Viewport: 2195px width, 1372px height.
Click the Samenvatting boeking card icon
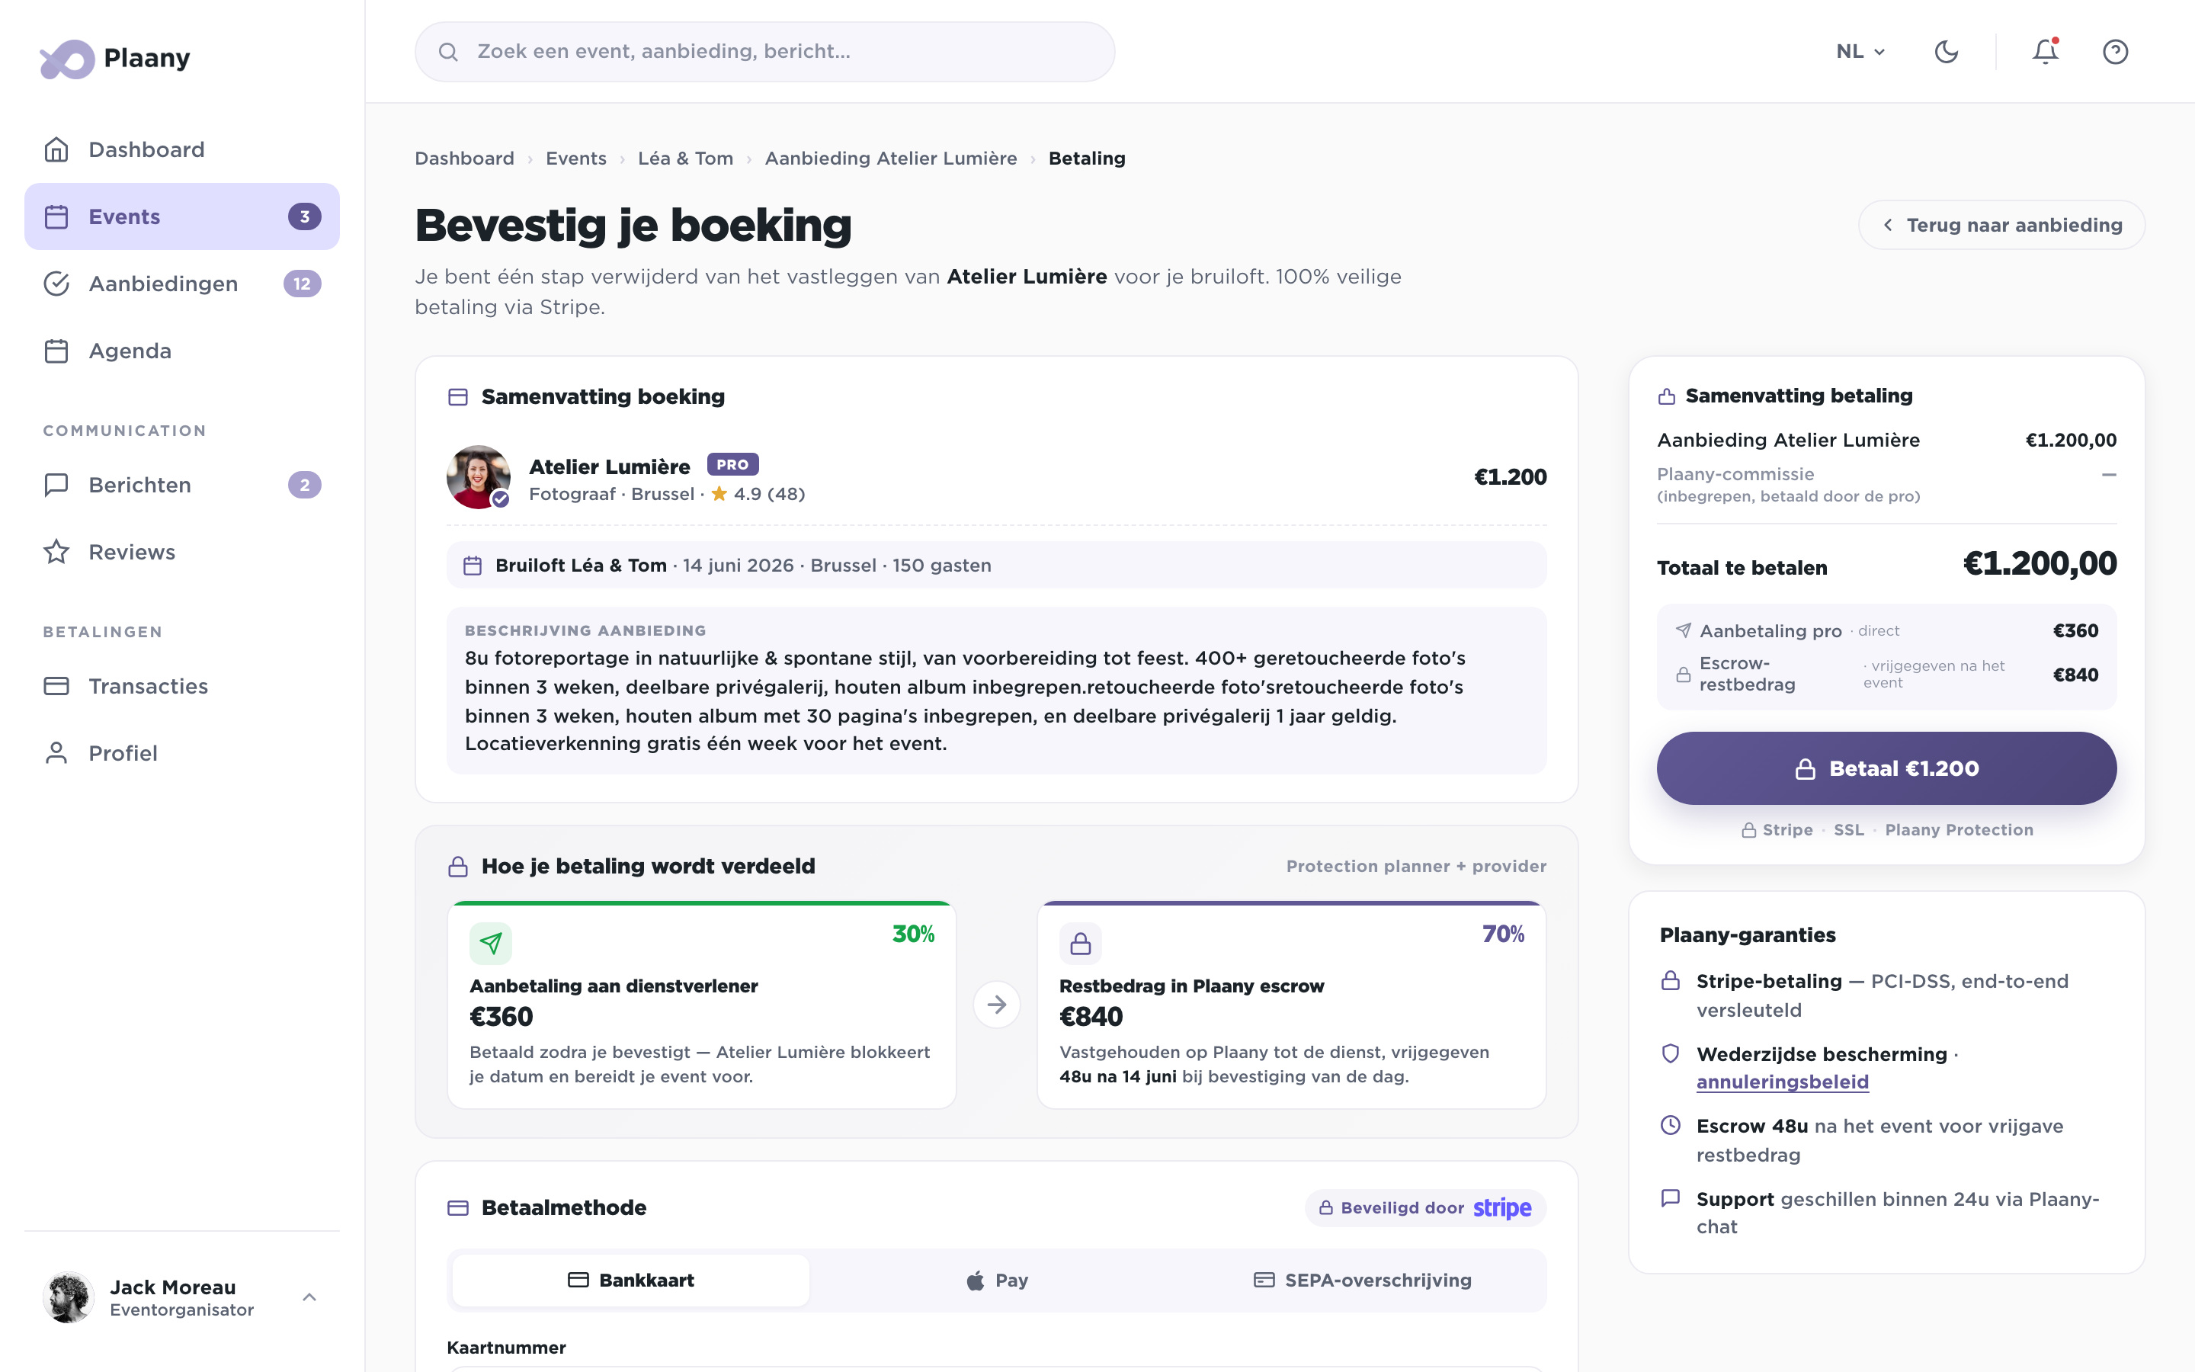click(x=458, y=397)
